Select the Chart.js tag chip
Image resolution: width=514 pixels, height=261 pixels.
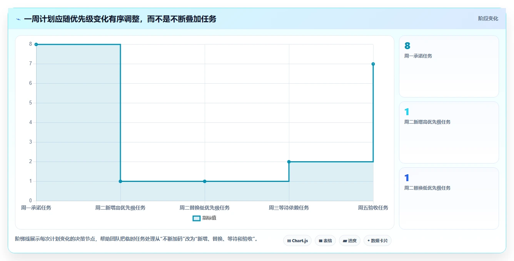297,241
